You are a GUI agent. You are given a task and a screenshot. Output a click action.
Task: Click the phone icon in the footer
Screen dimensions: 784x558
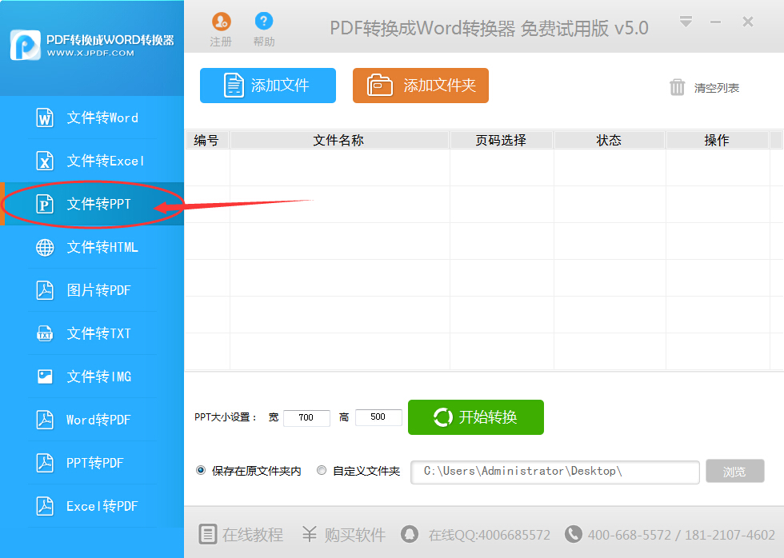[574, 534]
